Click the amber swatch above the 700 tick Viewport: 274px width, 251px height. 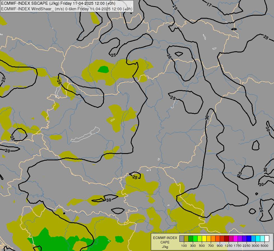click(209, 238)
